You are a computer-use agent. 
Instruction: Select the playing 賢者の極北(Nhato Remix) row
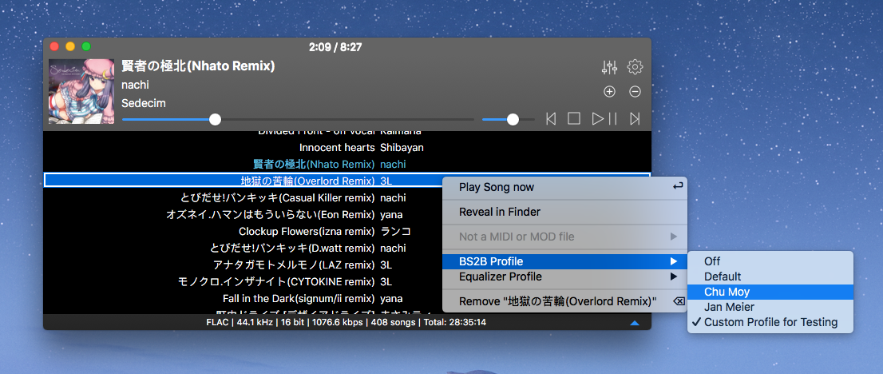(346, 164)
